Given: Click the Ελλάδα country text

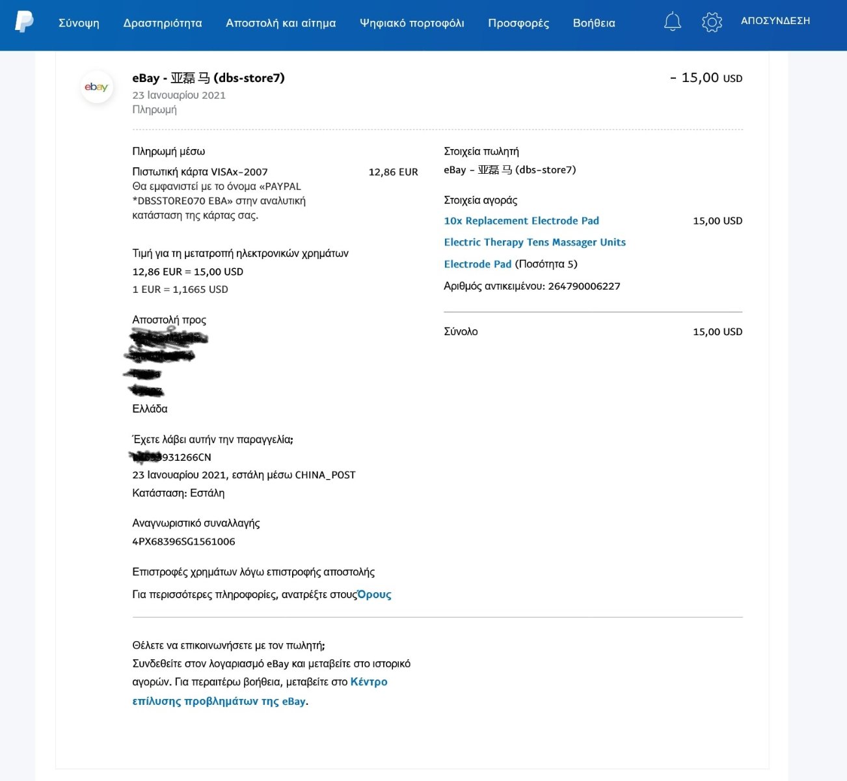Looking at the screenshot, I should [150, 409].
